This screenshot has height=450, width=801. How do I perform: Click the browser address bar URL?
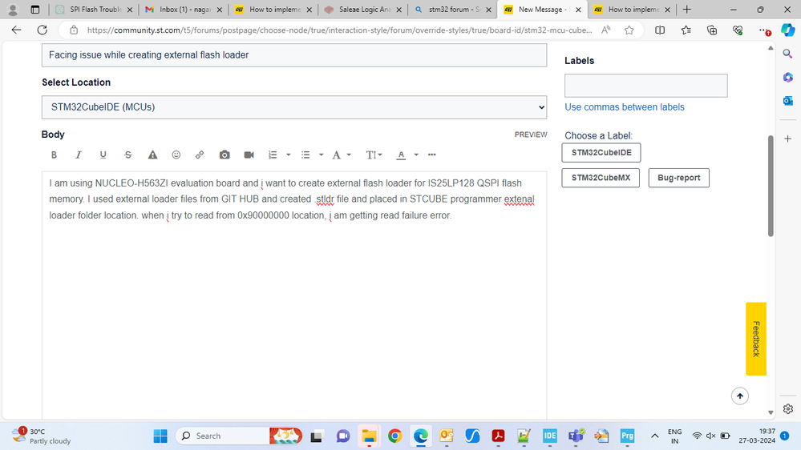(340, 30)
